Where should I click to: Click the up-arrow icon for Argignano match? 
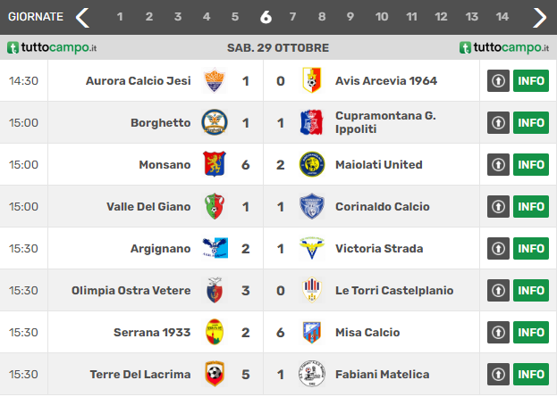(498, 249)
